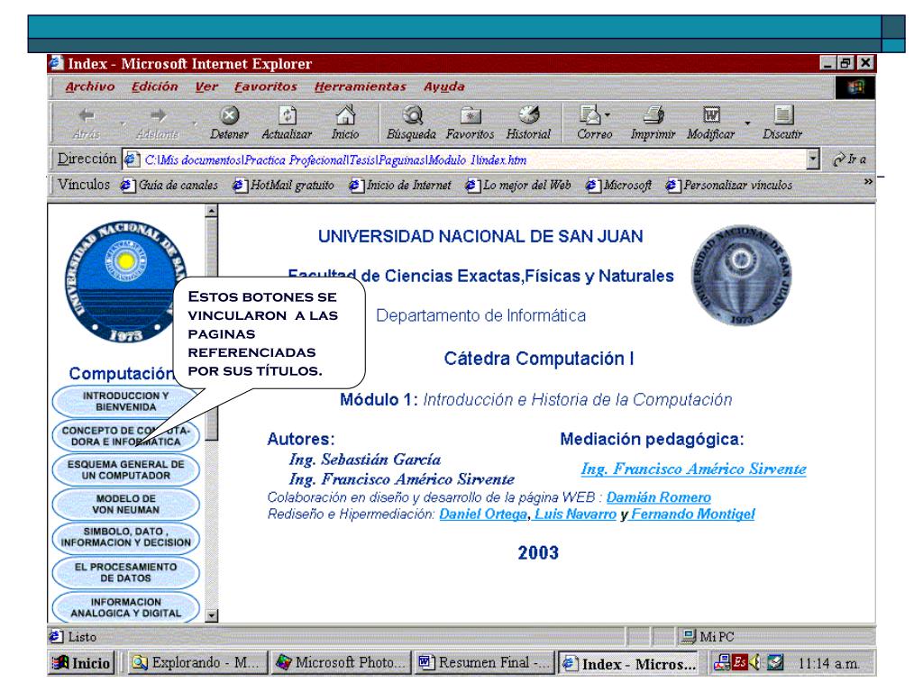This screenshot has width=923, height=692.
Task: Open the Archivo menu
Action: (x=90, y=86)
